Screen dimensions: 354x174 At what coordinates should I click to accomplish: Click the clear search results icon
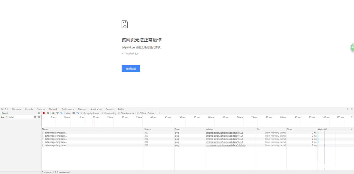tap(39, 117)
